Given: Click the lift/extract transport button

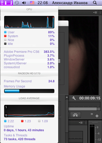Looking at the screenshot, I should (75, 115).
